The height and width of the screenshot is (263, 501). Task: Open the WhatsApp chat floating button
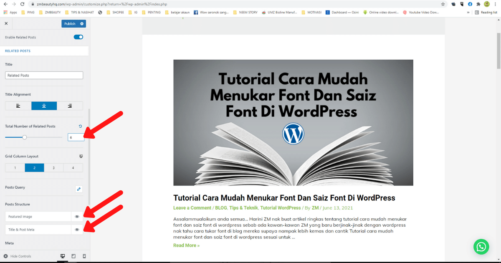pyautogui.click(x=481, y=247)
